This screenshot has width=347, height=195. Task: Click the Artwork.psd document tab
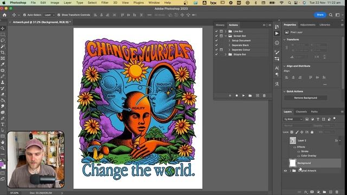pos(41,22)
